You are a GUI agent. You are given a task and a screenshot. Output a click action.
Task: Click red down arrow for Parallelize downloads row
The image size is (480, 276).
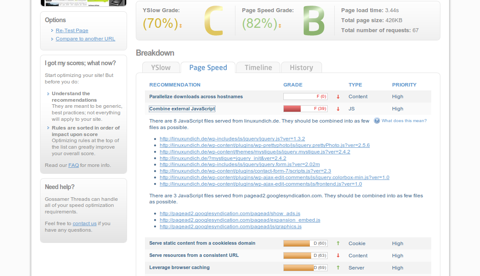(338, 97)
